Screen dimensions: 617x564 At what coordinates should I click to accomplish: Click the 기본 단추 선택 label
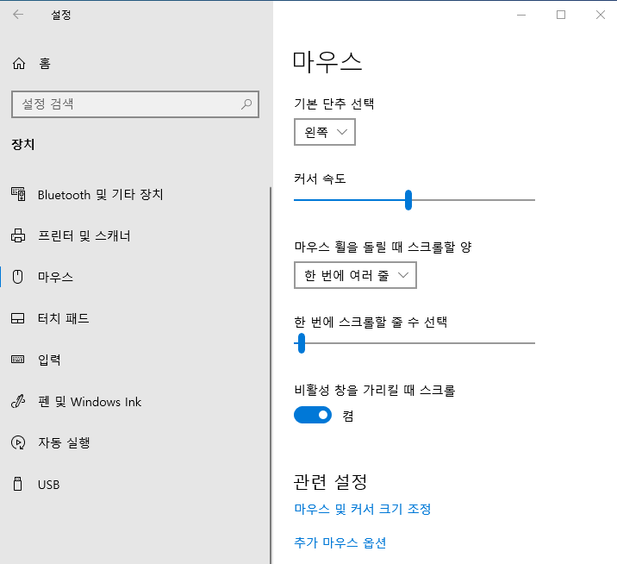[x=334, y=103]
